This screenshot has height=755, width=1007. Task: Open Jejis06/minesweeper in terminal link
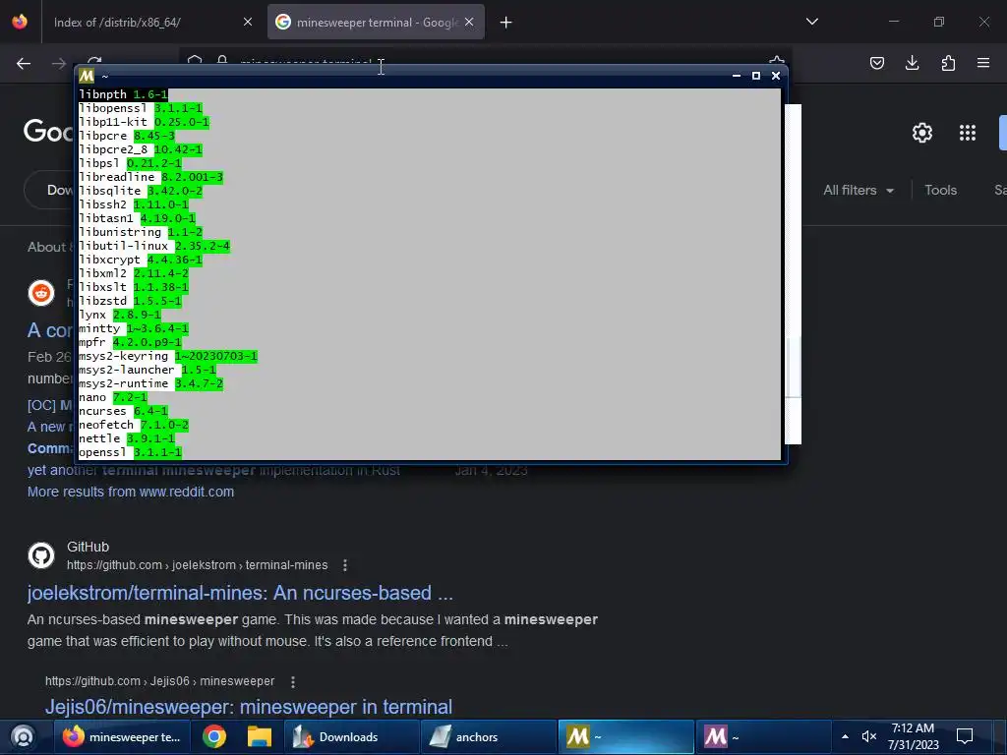[x=249, y=707]
